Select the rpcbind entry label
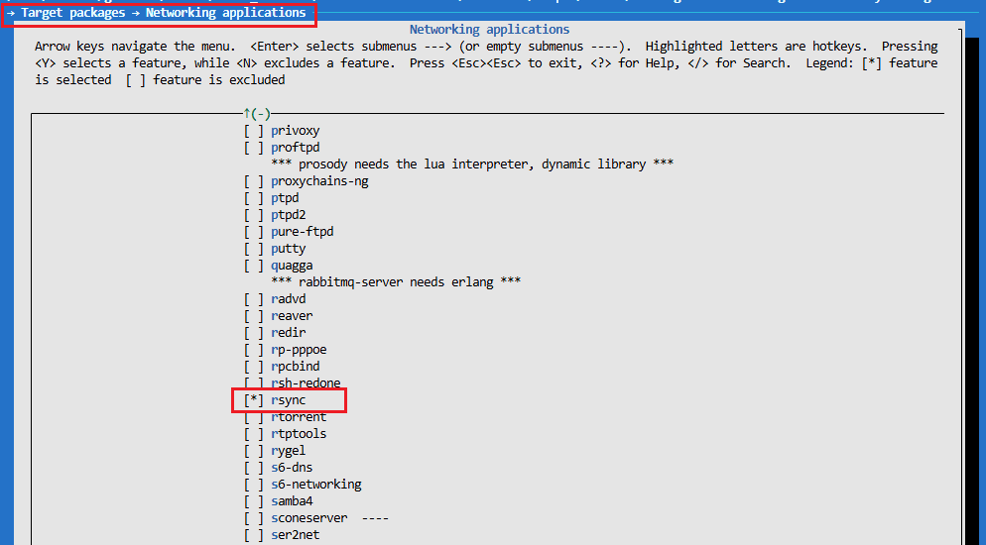This screenshot has width=986, height=545. (296, 367)
